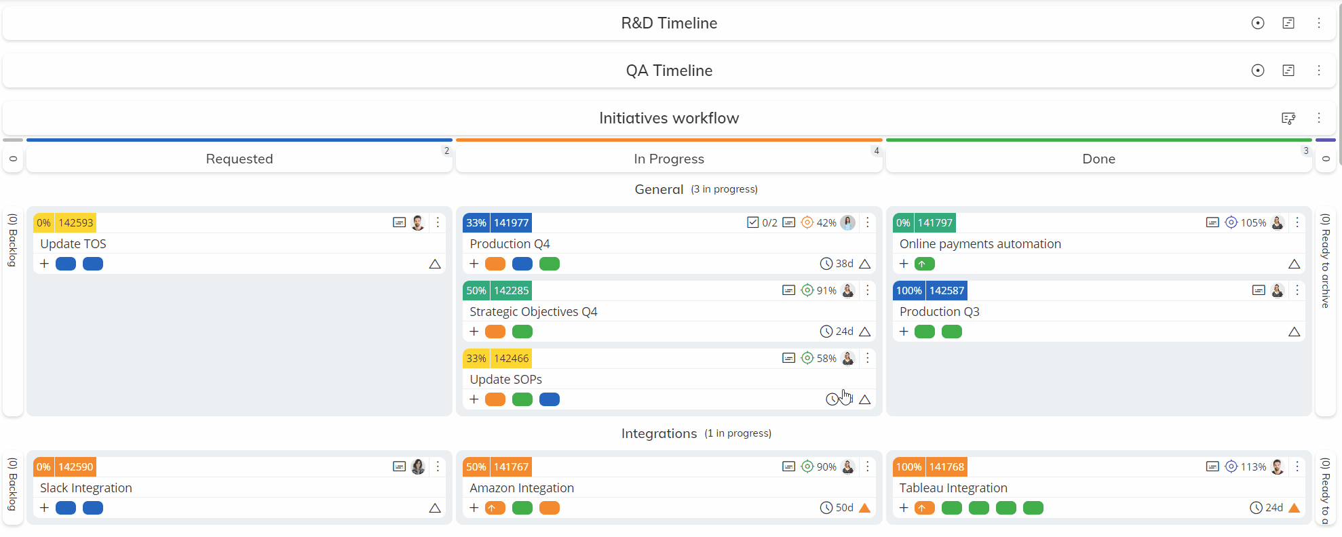Expand the right collapsed column toggle
The image size is (1342, 537).
click(x=1326, y=159)
